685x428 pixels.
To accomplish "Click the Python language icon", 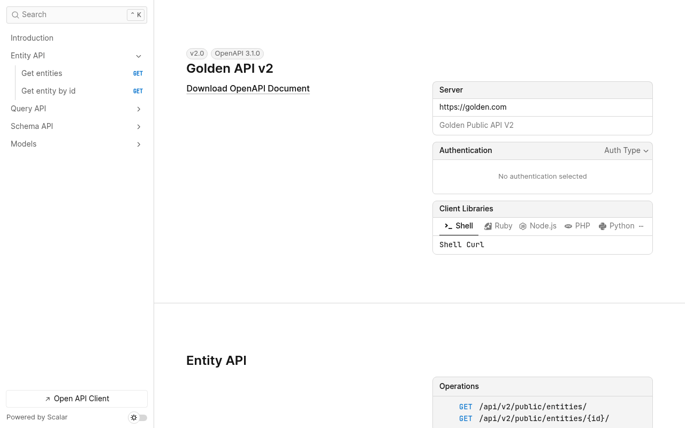I will click(603, 226).
